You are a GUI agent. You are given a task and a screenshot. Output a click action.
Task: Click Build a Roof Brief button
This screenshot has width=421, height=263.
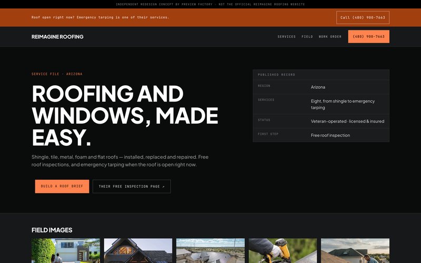tap(62, 186)
